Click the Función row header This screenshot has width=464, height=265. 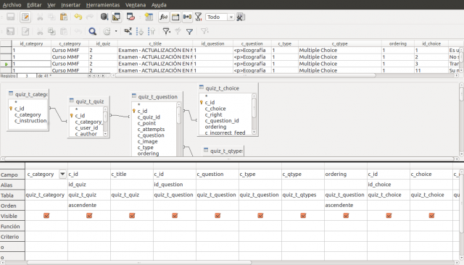pyautogui.click(x=12, y=227)
